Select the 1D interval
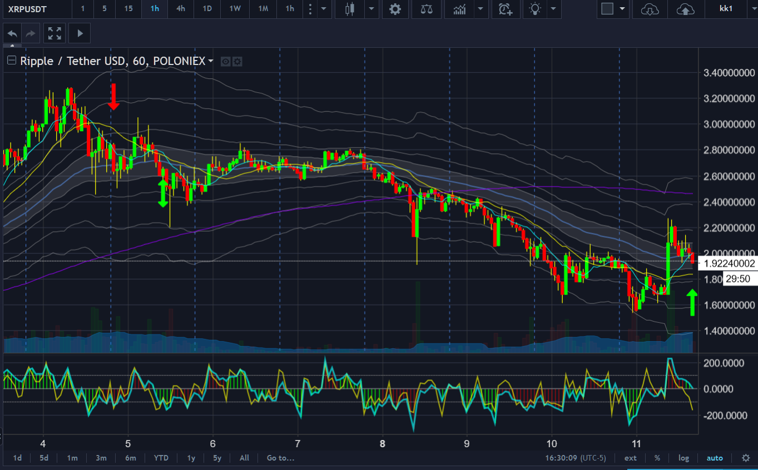 [x=207, y=9]
